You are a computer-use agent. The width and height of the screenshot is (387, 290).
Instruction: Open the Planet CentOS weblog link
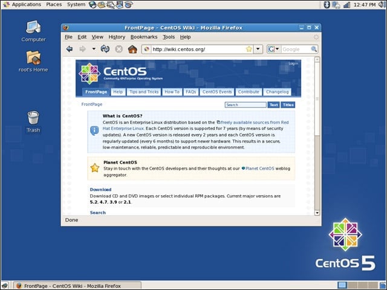point(260,169)
